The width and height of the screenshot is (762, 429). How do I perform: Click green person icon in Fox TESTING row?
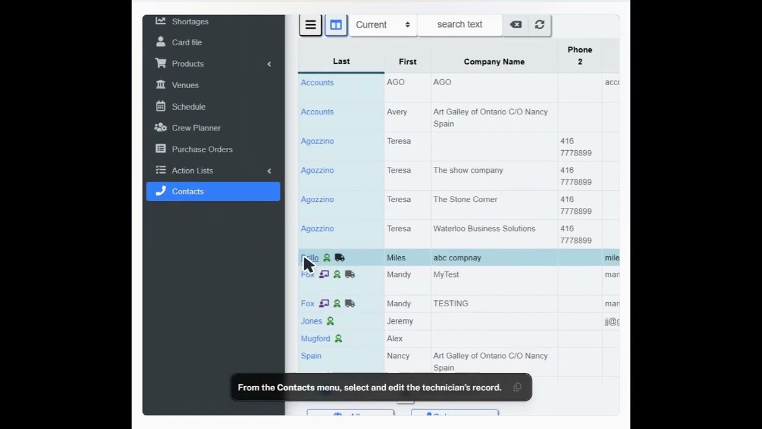pyautogui.click(x=337, y=304)
